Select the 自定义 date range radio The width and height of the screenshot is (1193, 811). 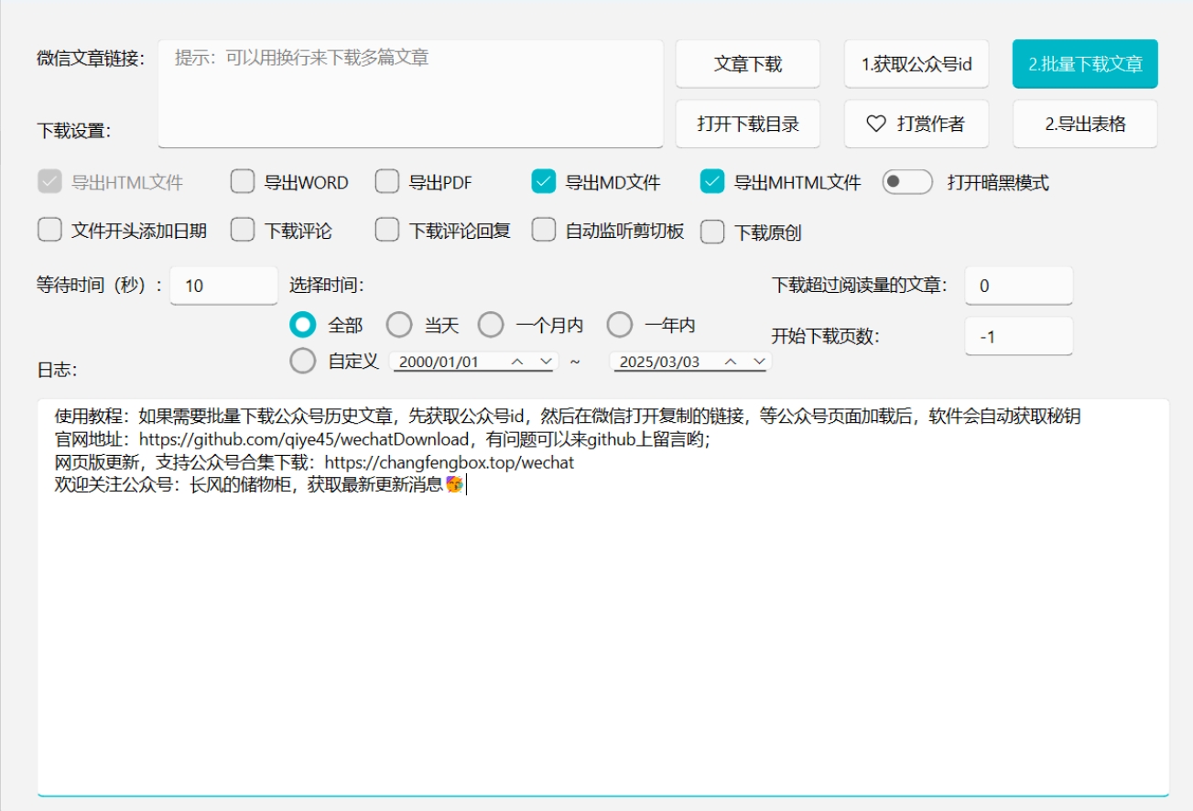tap(302, 361)
